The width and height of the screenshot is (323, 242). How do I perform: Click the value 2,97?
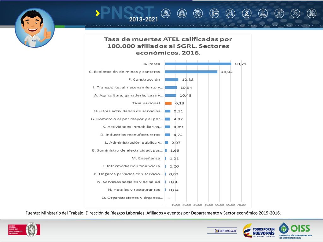click(x=176, y=143)
